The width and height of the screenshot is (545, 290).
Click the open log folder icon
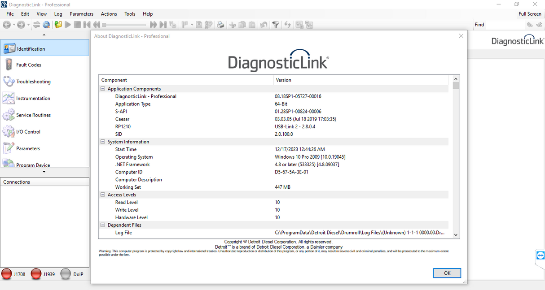pos(58,25)
